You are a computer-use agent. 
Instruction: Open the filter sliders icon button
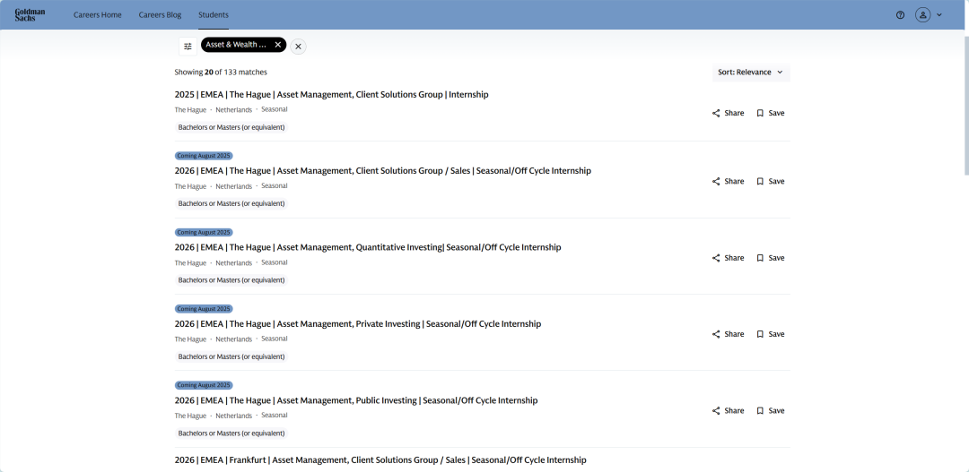click(188, 47)
